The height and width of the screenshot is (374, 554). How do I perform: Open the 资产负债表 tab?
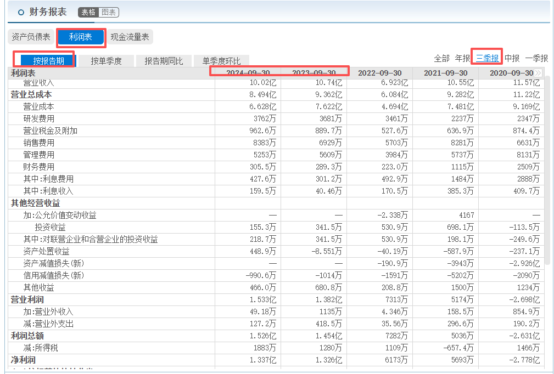tap(31, 37)
